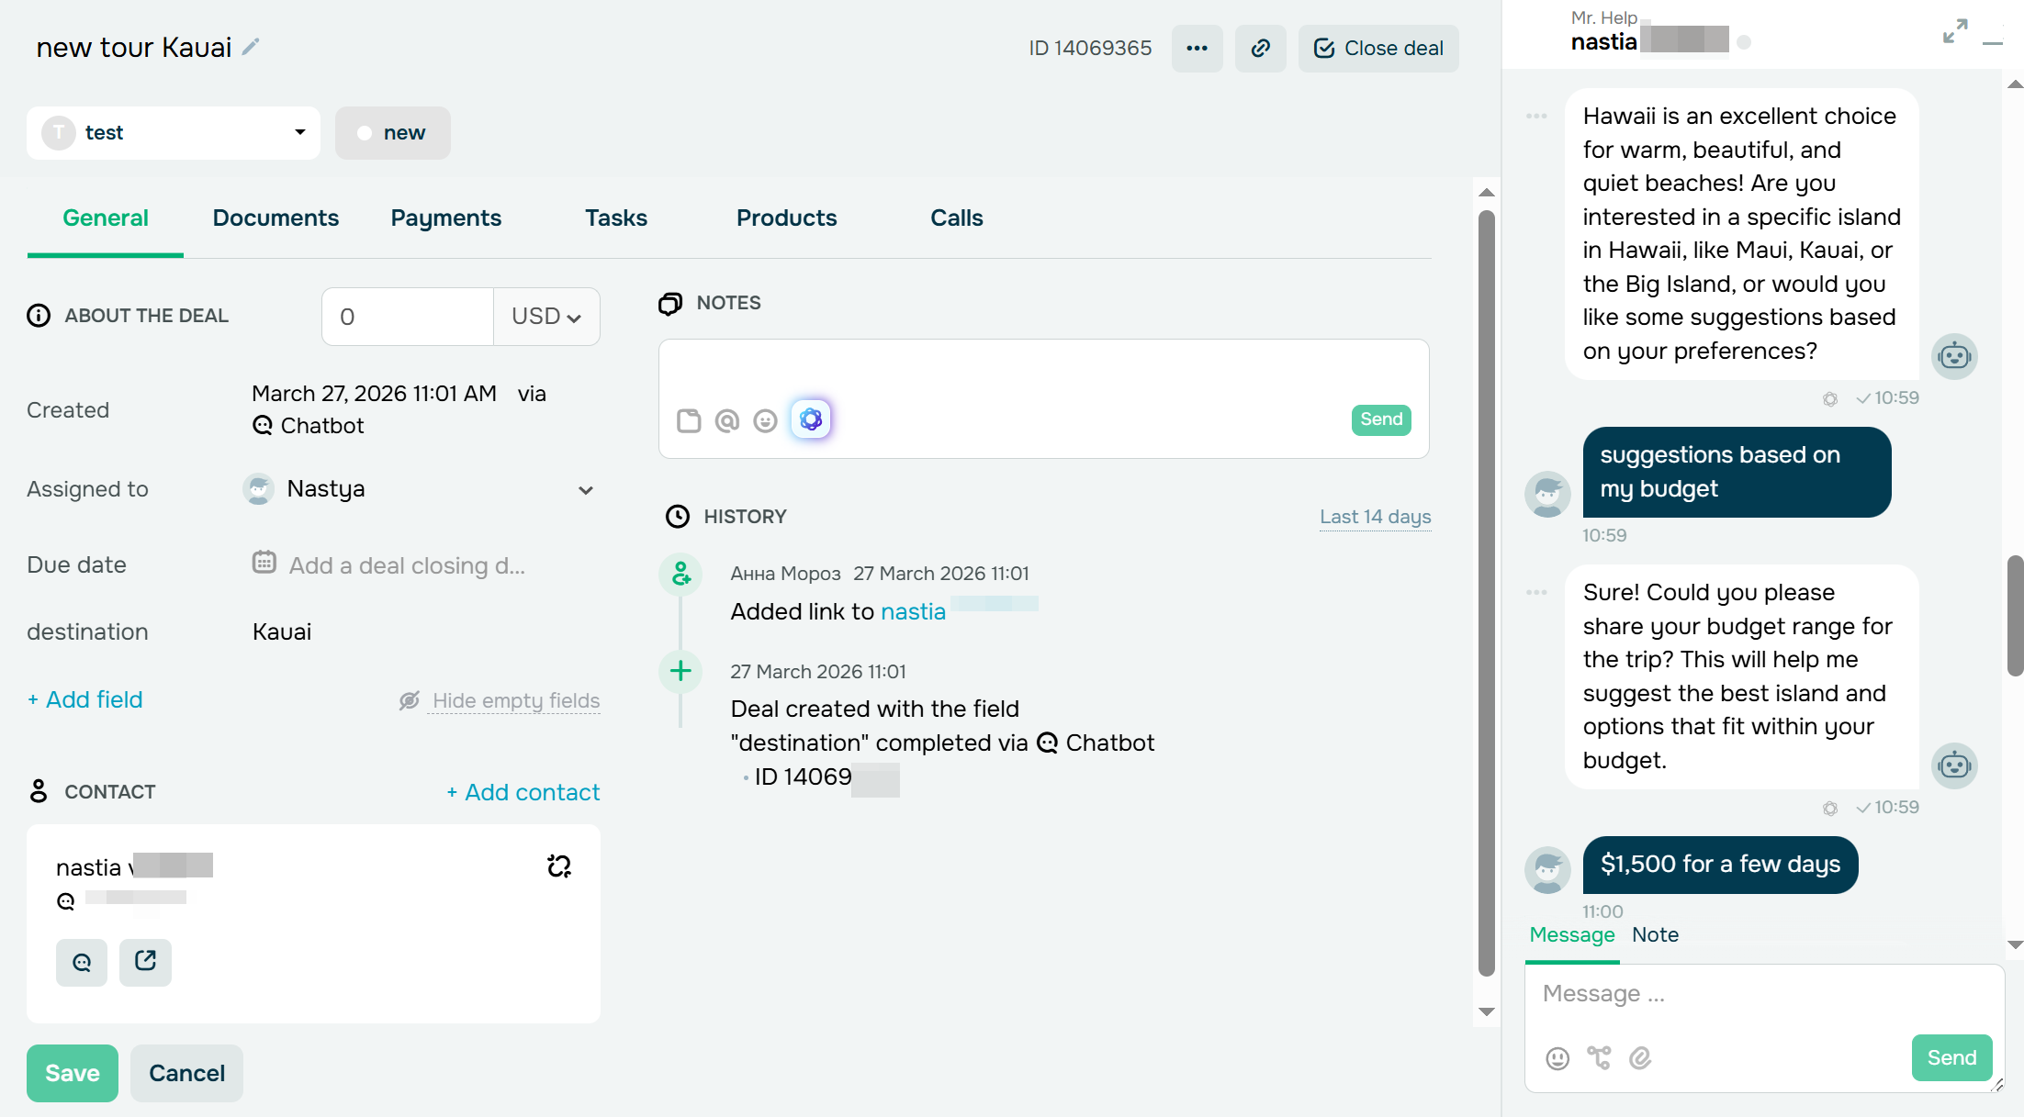Open chat with contact nastia

point(81,962)
